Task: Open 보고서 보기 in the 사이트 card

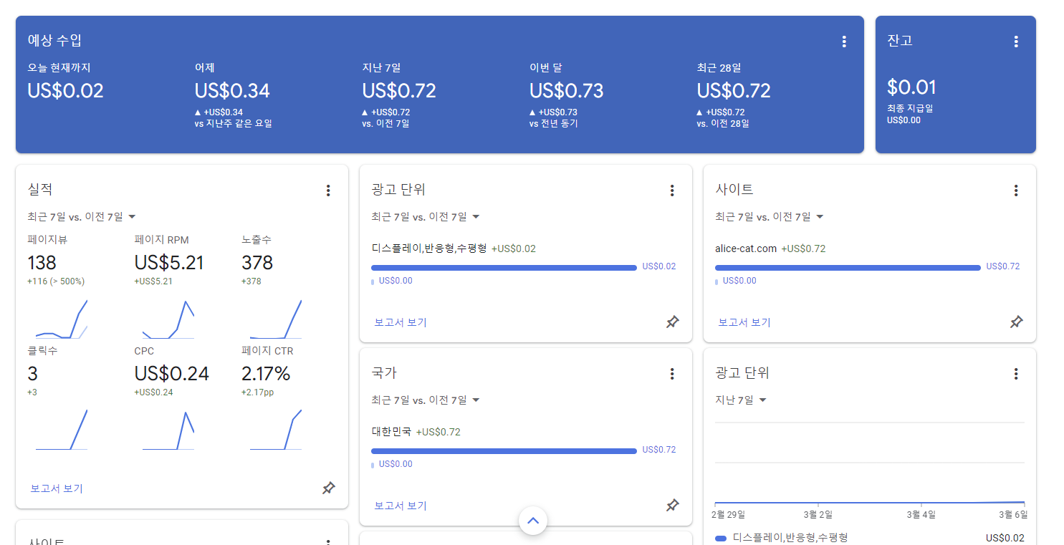Action: pos(744,322)
